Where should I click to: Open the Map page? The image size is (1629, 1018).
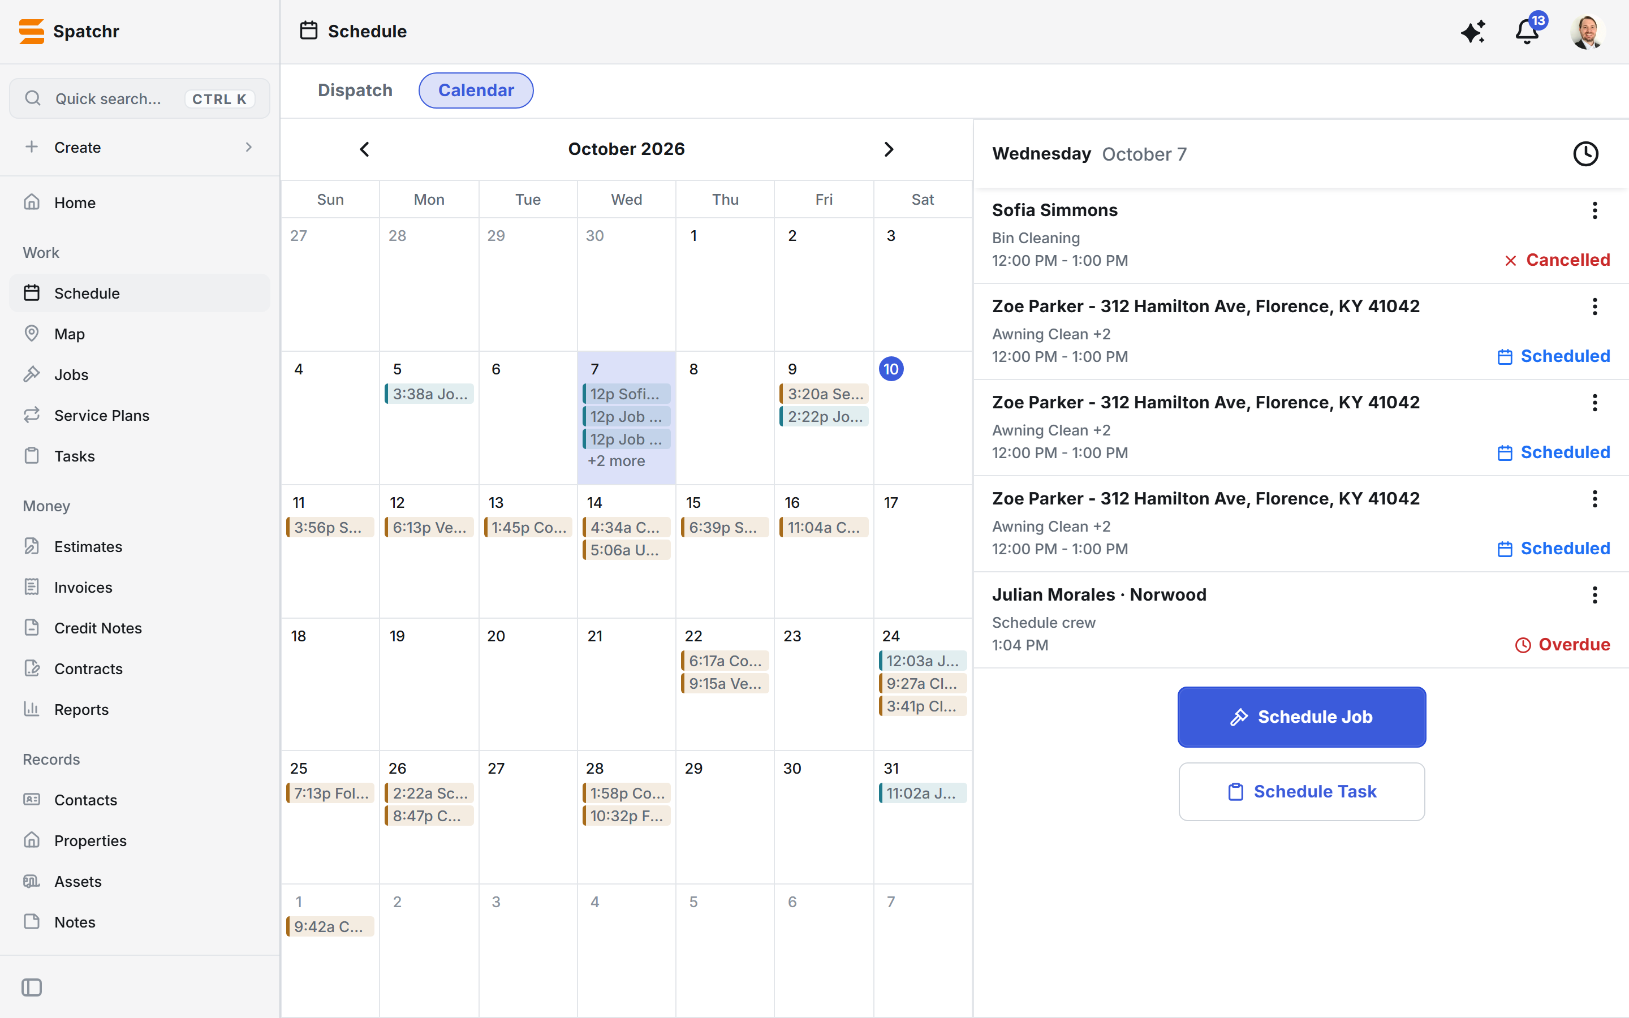click(x=139, y=334)
